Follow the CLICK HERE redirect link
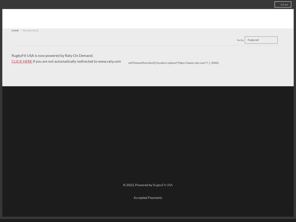Viewport: 296px width, 222px height. coord(22,61)
